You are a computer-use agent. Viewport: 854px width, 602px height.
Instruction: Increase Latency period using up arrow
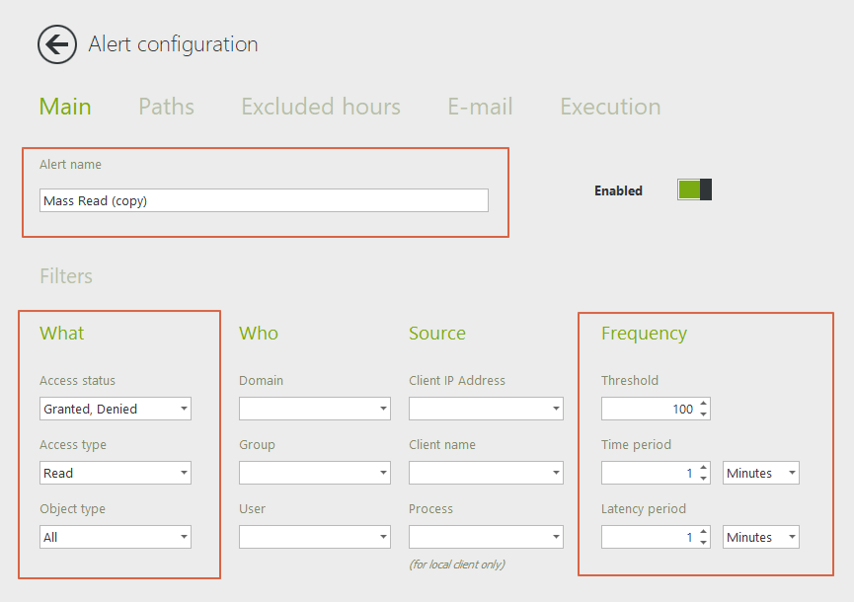click(x=703, y=532)
